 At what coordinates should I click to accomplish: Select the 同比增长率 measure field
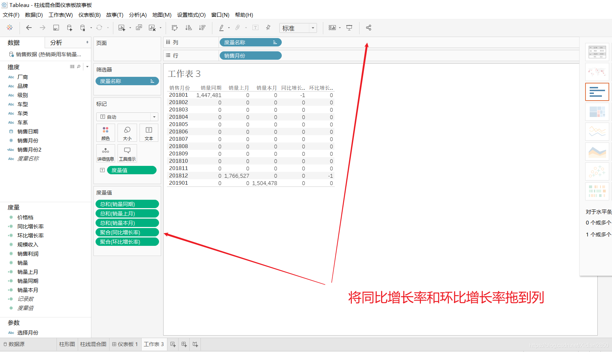click(x=30, y=226)
